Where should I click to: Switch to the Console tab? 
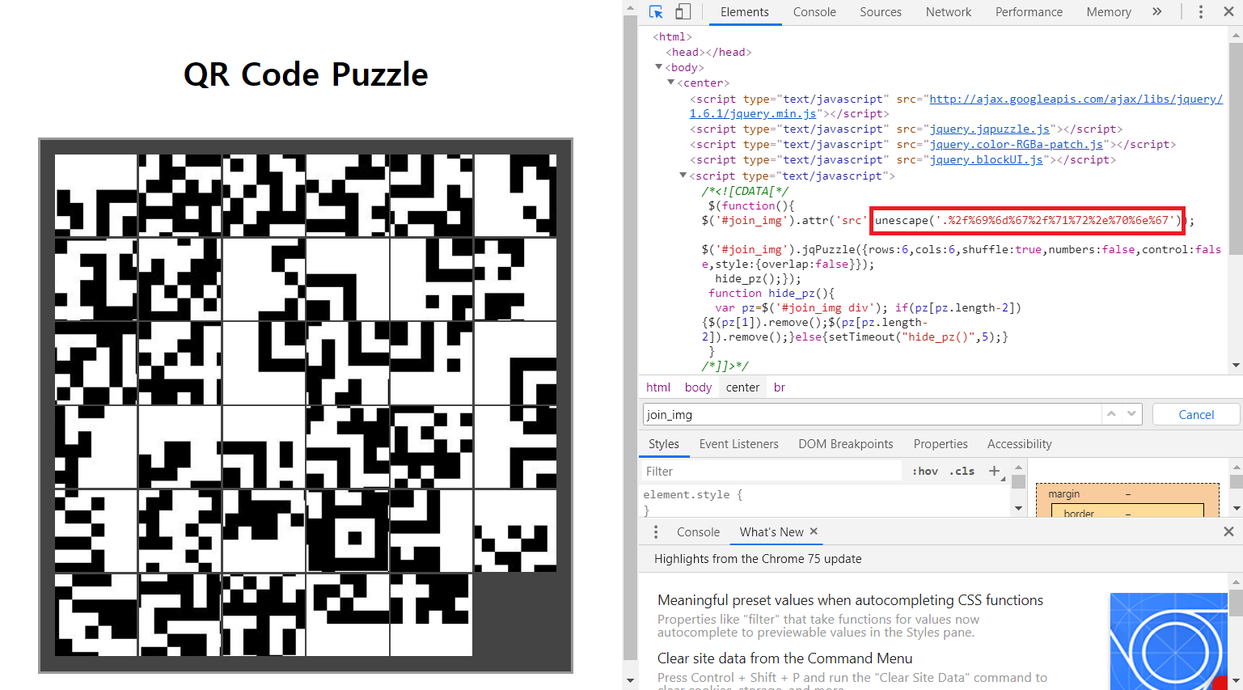click(x=814, y=12)
